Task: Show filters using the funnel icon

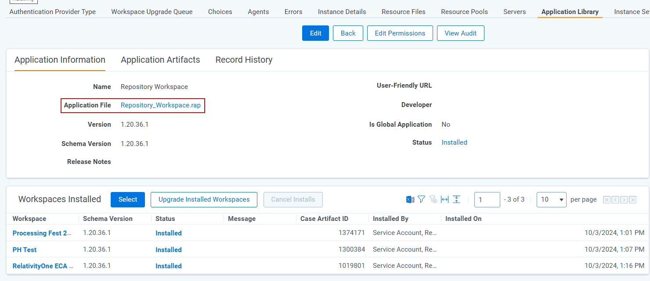Action: 421,199
